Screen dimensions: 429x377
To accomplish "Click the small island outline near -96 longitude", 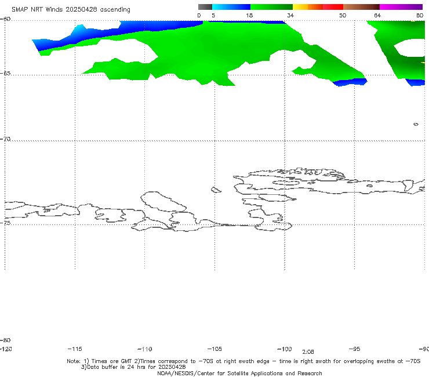I will pos(416,124).
